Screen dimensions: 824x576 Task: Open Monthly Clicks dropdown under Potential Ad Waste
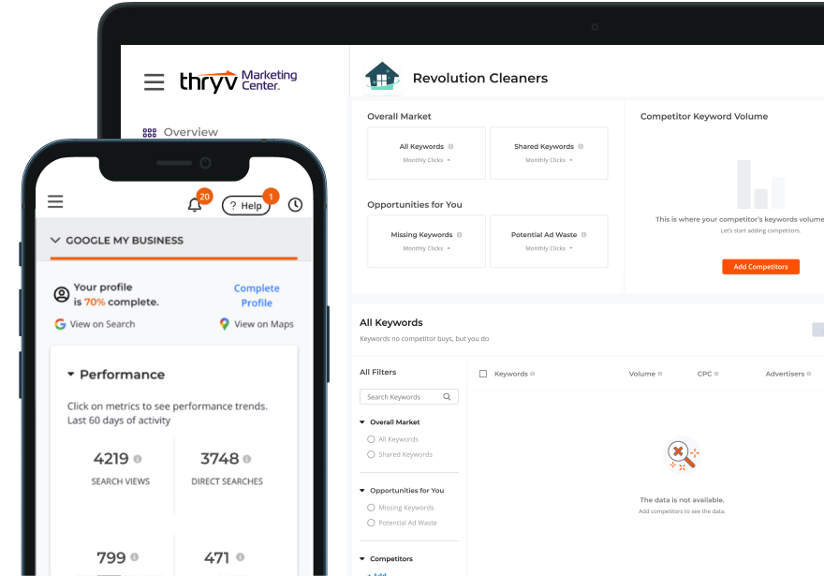tap(549, 248)
